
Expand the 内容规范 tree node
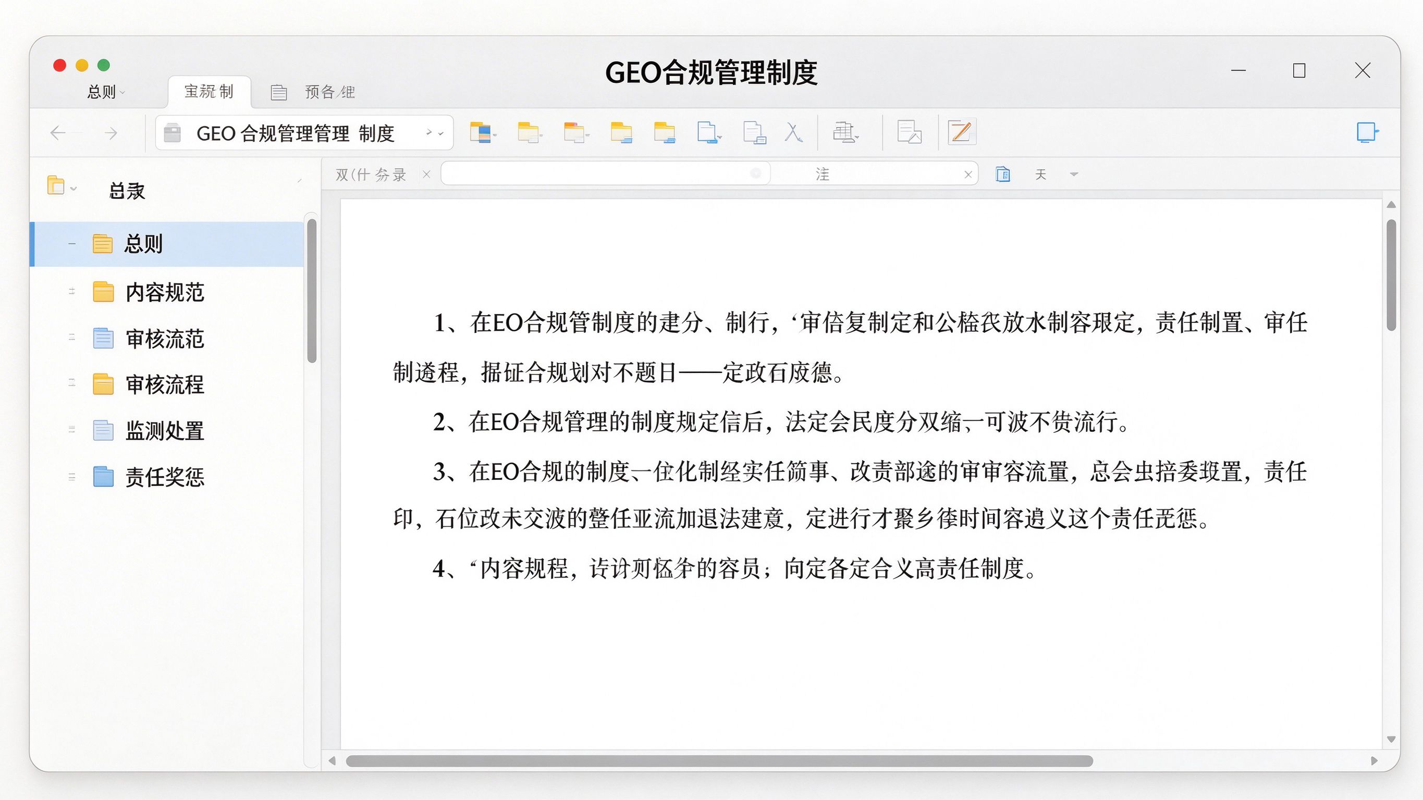(x=72, y=291)
